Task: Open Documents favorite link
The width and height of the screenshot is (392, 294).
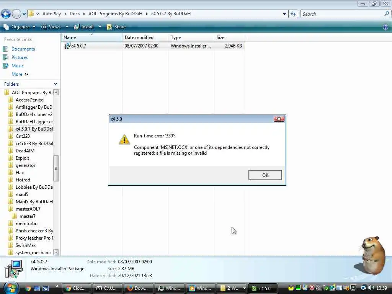Action: pyautogui.click(x=23, y=49)
